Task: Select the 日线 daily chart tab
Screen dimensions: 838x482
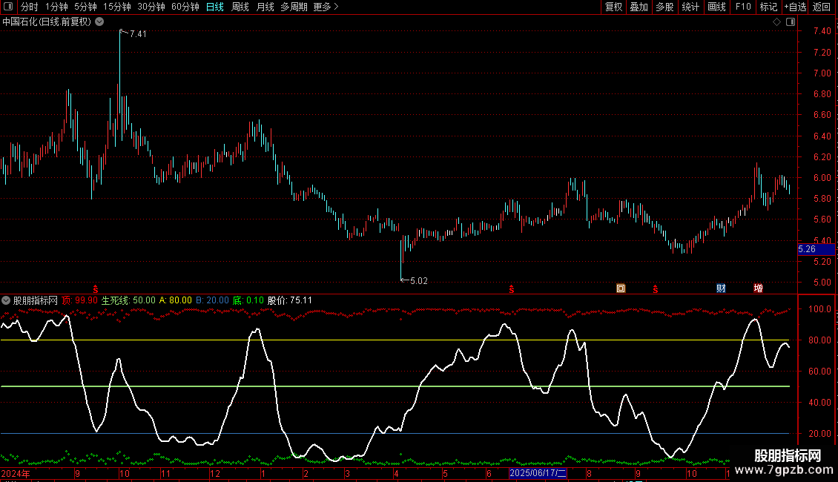Action: coord(215,7)
